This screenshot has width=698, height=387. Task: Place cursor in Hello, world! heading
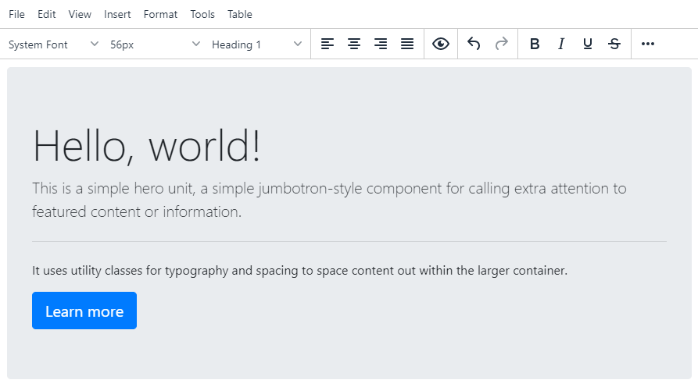146,146
